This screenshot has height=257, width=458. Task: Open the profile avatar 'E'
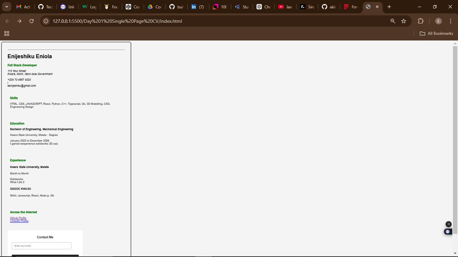pos(439,21)
